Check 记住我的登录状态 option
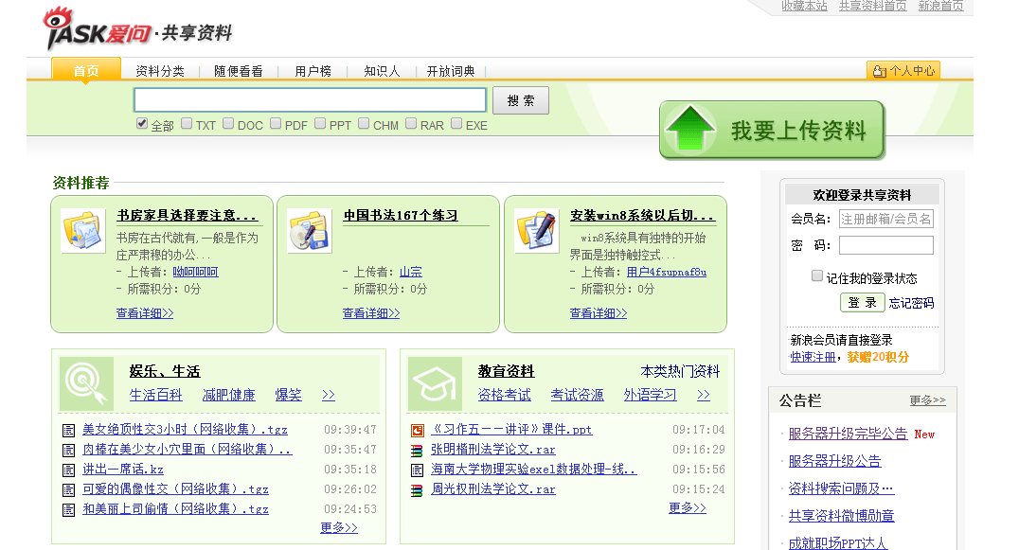 click(817, 276)
